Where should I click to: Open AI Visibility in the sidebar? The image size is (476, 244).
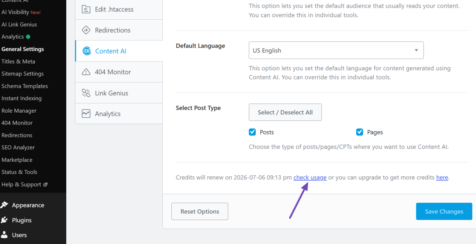coord(15,12)
